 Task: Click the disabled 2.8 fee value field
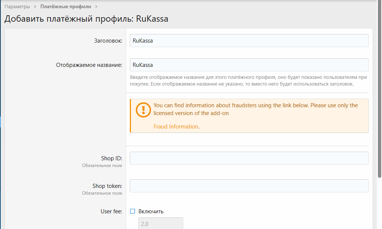[161, 224]
